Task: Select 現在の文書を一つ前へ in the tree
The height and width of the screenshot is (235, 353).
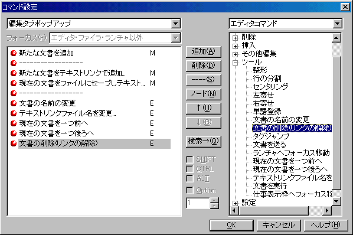Action: [287, 161]
